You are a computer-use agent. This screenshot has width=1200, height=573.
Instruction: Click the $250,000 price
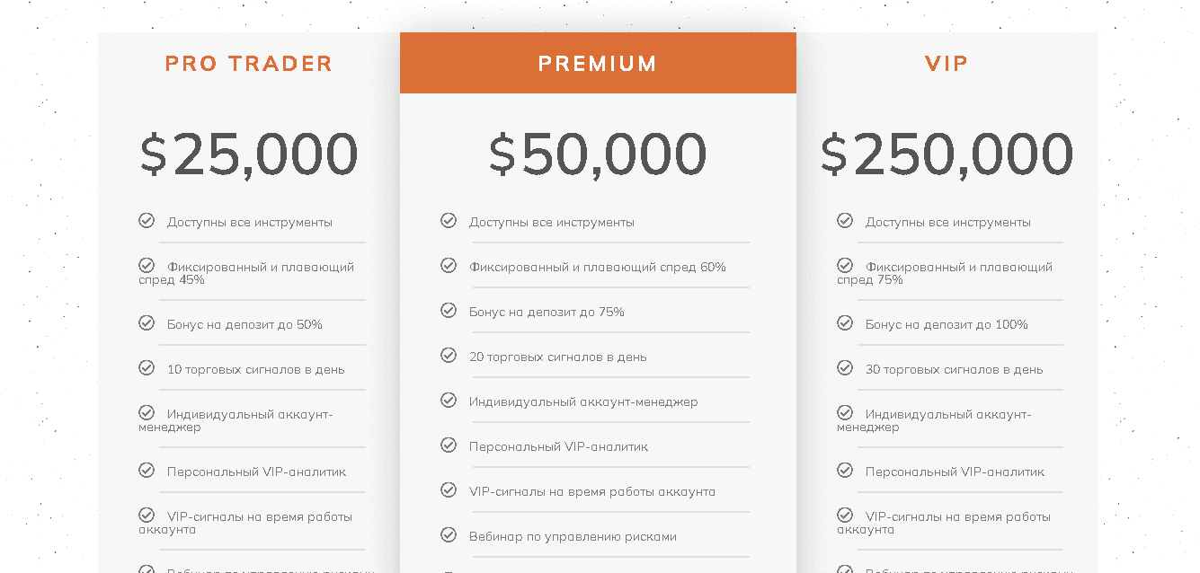(947, 154)
